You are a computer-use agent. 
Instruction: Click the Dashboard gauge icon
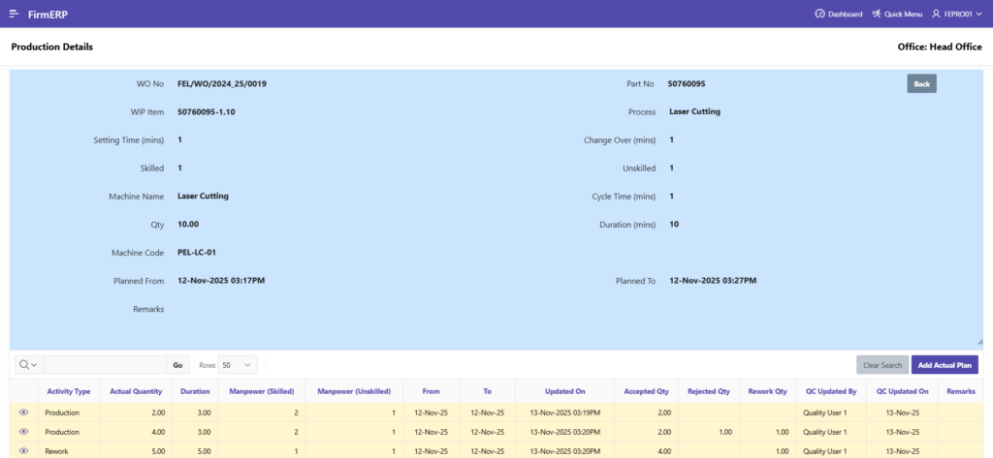click(819, 14)
